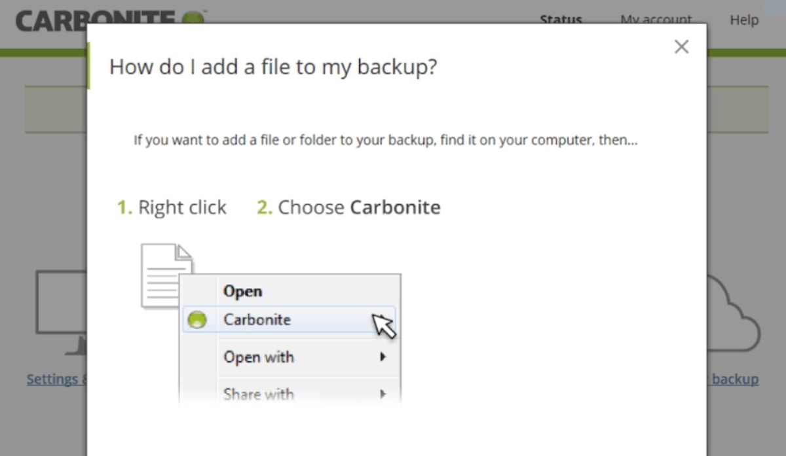The height and width of the screenshot is (456, 786).
Task: Click the step '2. Choose Carbonite' label
Action: [348, 207]
